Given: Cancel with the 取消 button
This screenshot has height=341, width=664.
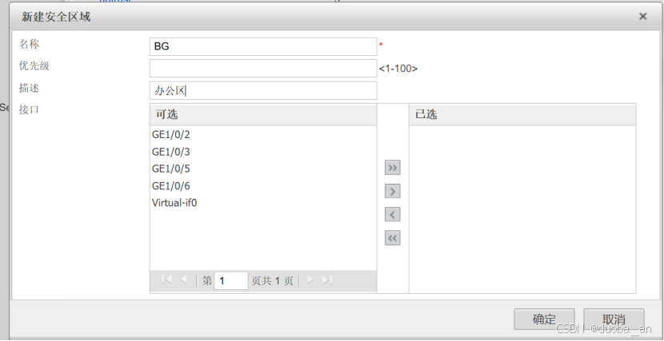Looking at the screenshot, I should click(614, 319).
